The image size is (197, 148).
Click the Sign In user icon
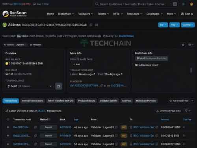coord(182,14)
